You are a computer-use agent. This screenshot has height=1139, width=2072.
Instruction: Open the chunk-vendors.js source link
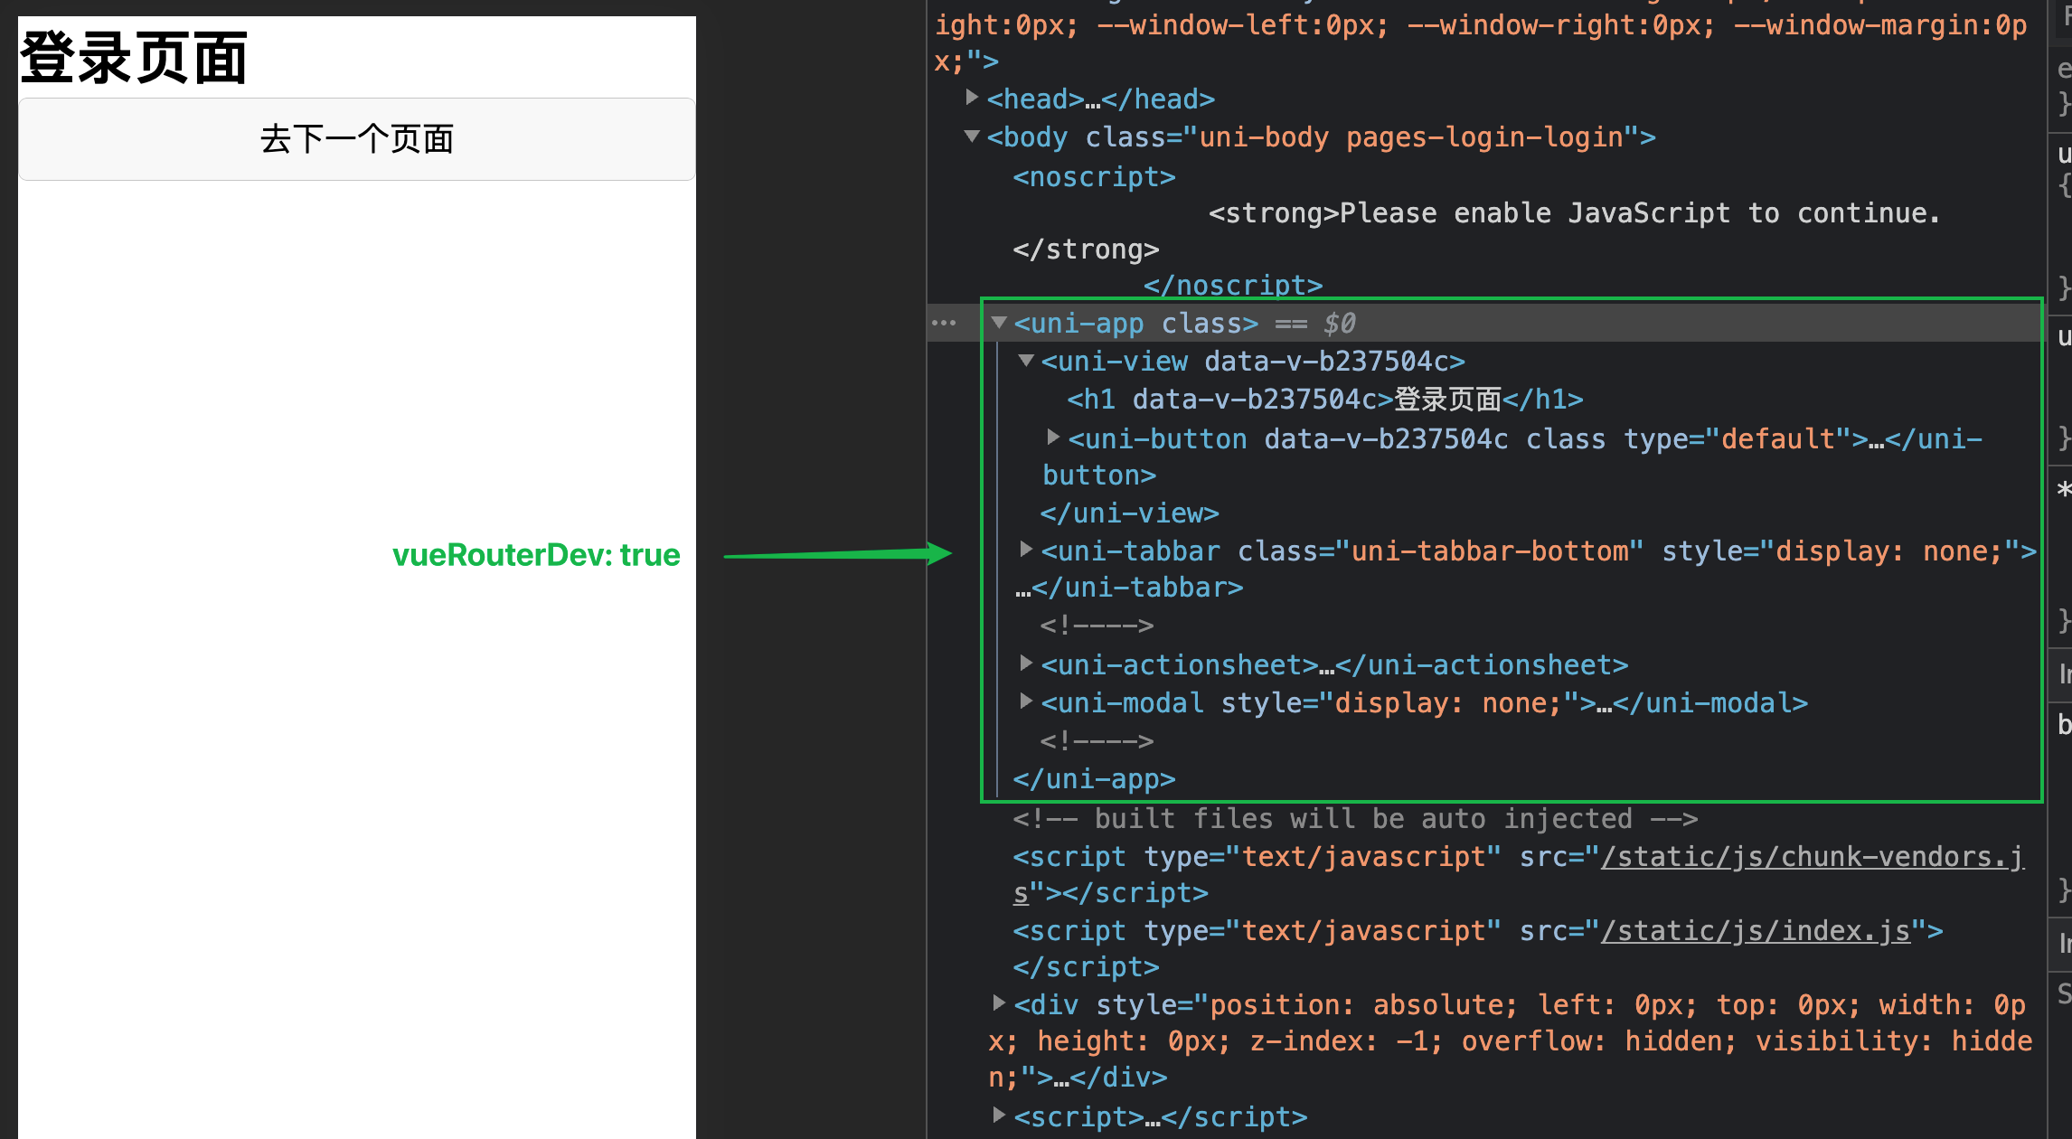(1811, 857)
